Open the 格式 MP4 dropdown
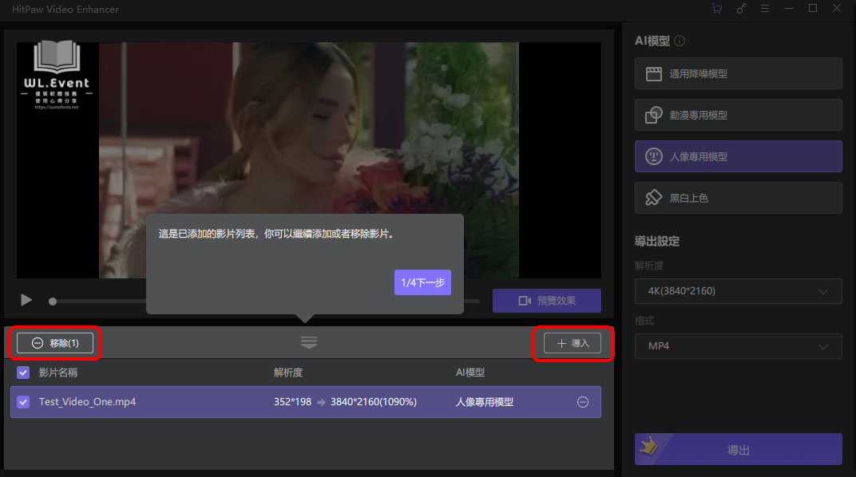856x477 pixels. point(738,346)
